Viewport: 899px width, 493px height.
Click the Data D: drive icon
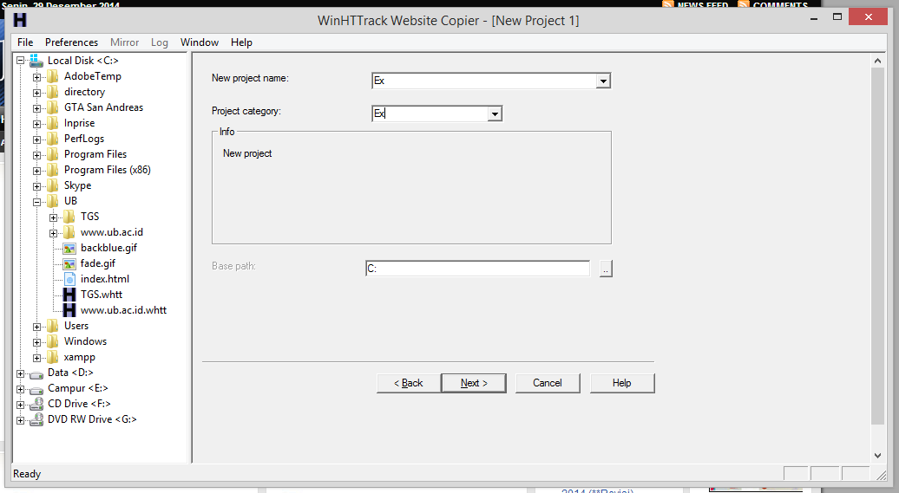[36, 373]
